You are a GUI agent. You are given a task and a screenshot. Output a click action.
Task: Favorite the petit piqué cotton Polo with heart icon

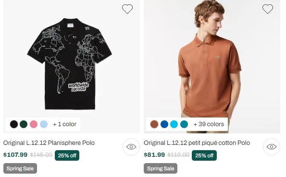tap(268, 9)
